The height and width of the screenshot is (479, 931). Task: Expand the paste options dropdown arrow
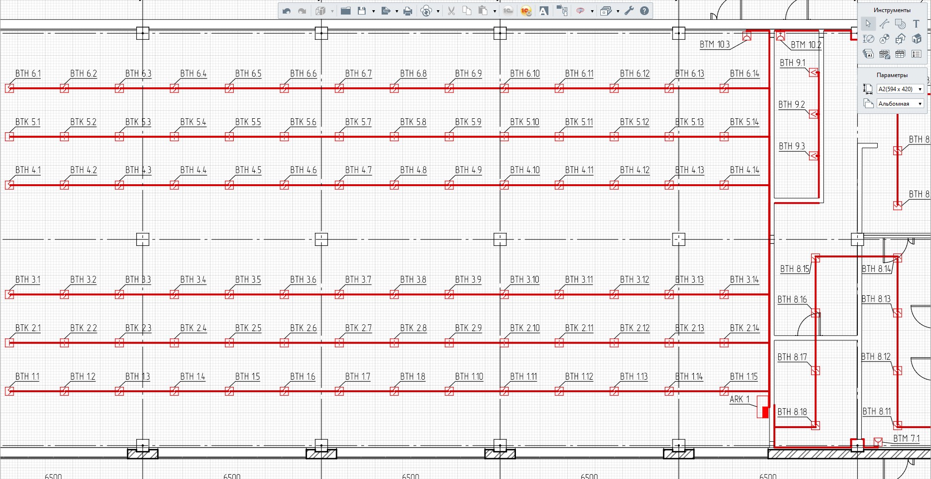point(495,11)
